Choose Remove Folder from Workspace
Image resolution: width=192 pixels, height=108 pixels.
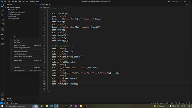click(x=27, y=57)
